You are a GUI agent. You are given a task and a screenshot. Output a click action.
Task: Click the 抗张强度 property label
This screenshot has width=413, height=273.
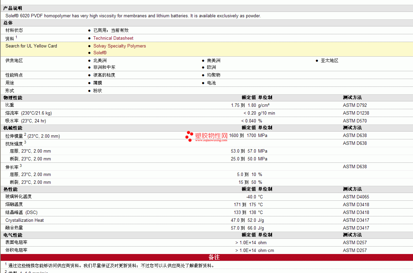pyautogui.click(x=14, y=144)
